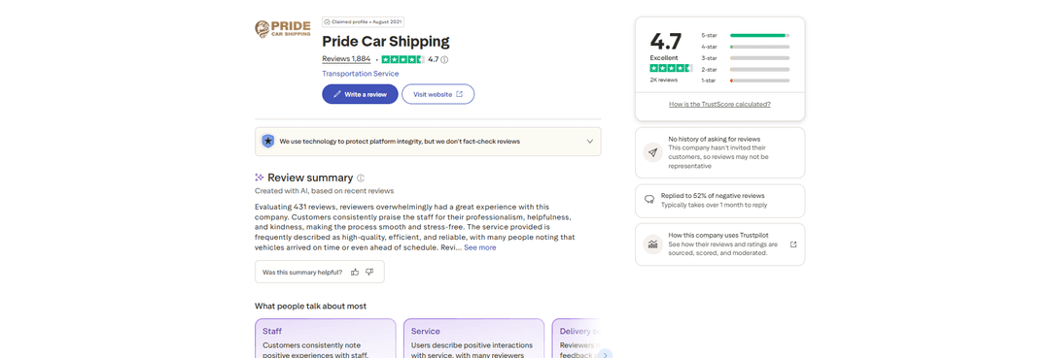Screen dimensions: 1050x358
Task: Open the Claimed profile badge
Action: tap(363, 21)
